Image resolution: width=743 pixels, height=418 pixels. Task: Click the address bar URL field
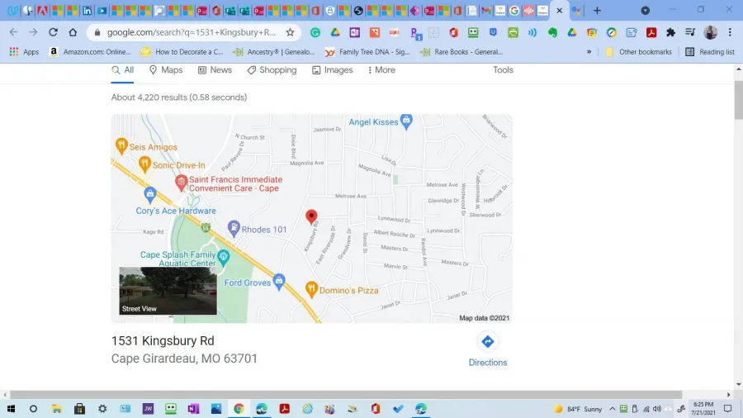191,32
